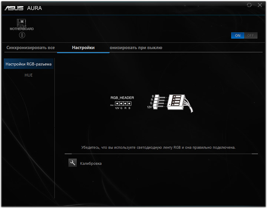This screenshot has width=267, height=208.
Task: Click the Калибровка label
Action: [91, 164]
